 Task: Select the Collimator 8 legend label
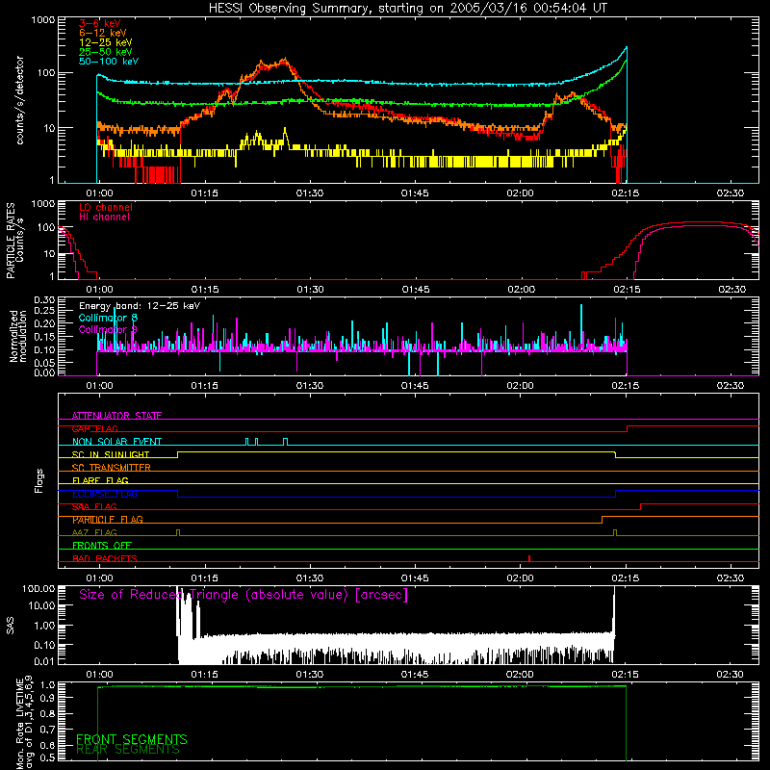[x=108, y=318]
